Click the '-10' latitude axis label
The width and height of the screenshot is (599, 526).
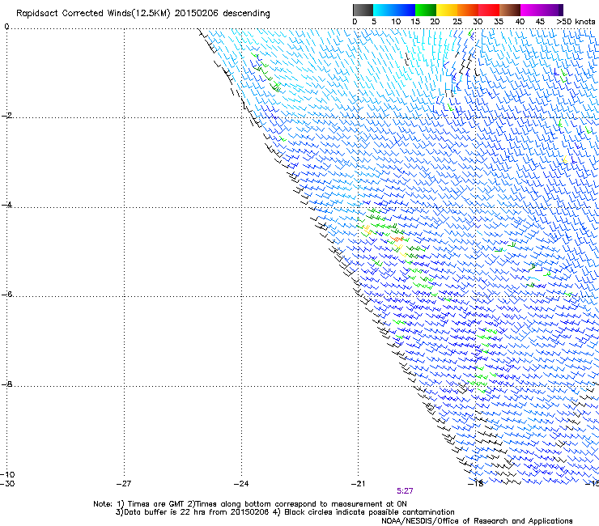tap(7, 474)
